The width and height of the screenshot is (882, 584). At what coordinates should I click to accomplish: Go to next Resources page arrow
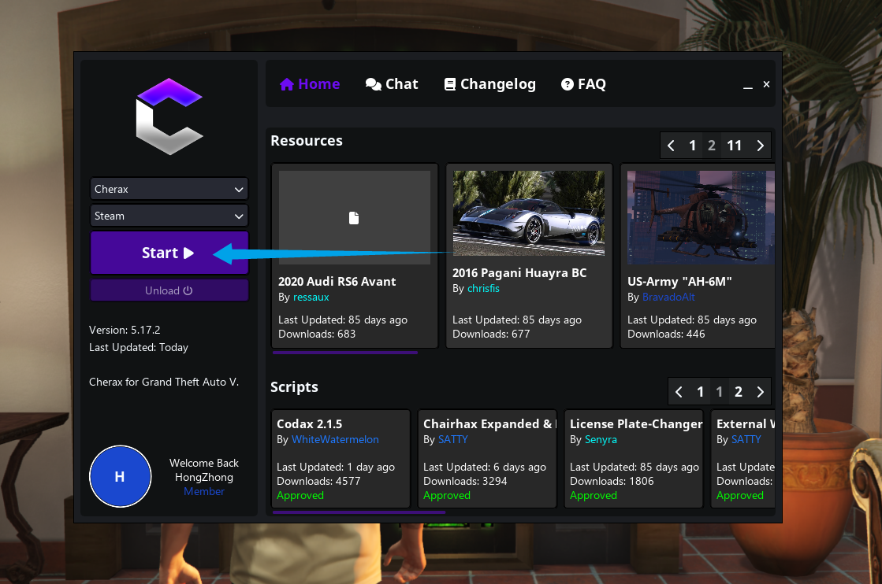tap(760, 146)
